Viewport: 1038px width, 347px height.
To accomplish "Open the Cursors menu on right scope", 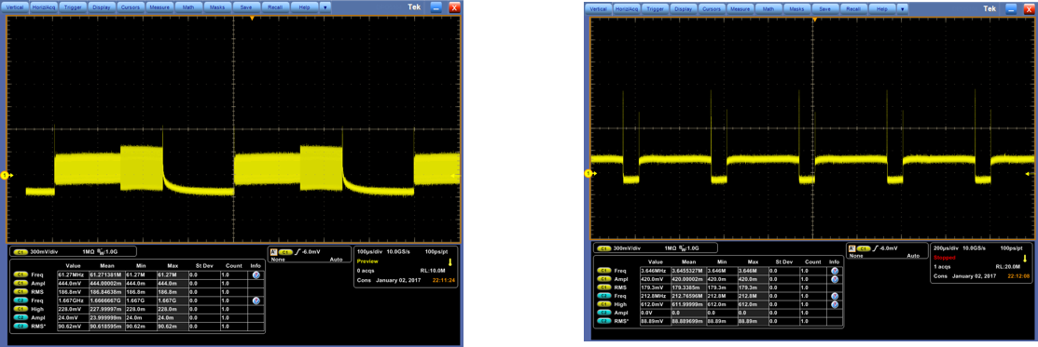I will click(x=712, y=8).
